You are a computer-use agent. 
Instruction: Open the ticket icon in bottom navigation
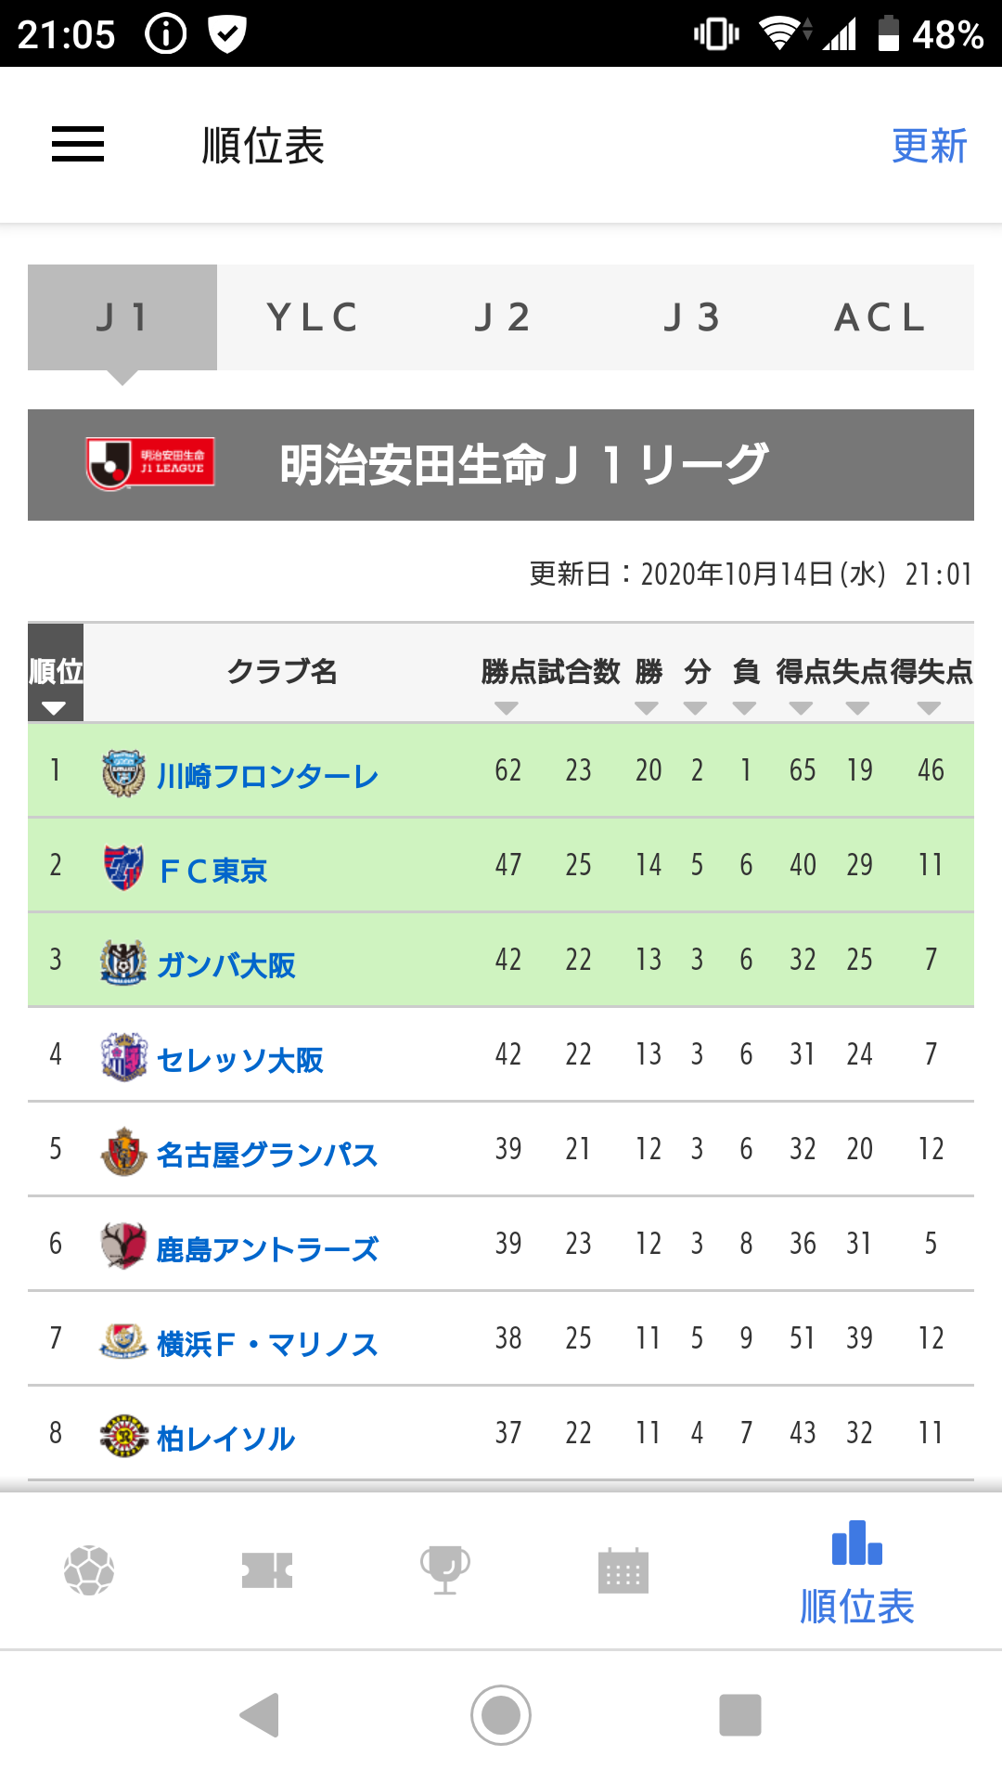267,1570
